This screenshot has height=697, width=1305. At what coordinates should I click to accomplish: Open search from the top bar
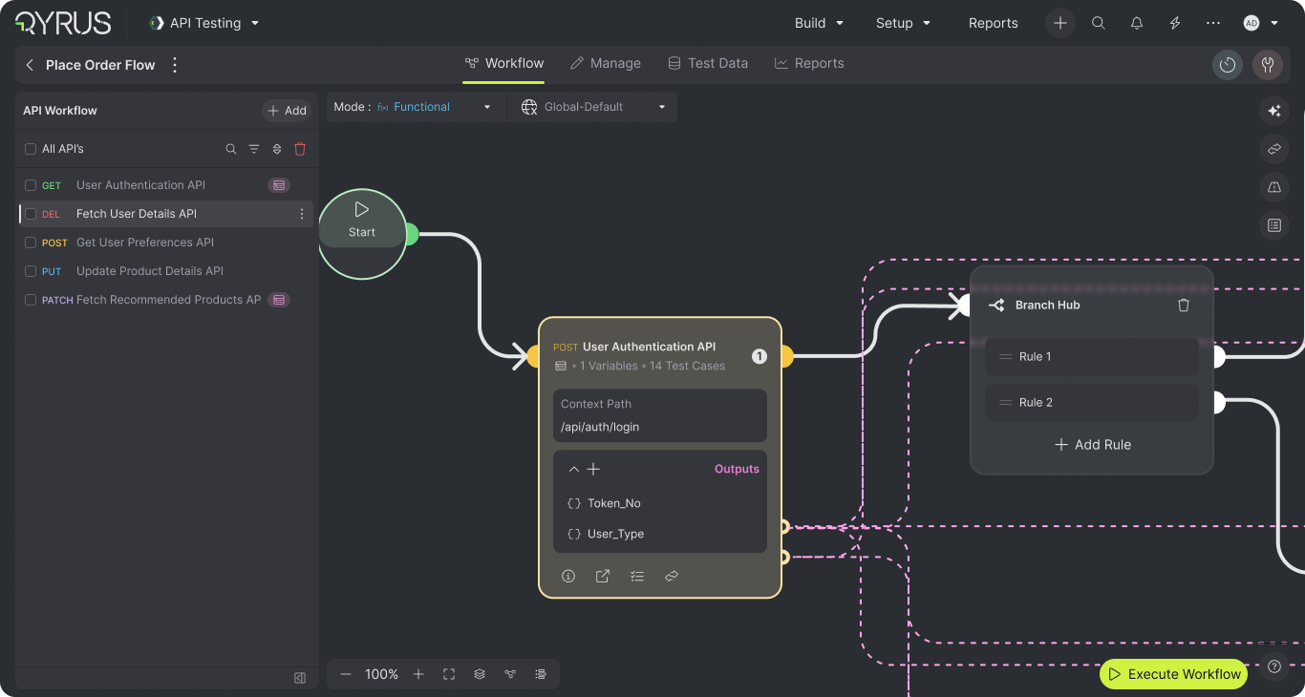pos(1099,23)
